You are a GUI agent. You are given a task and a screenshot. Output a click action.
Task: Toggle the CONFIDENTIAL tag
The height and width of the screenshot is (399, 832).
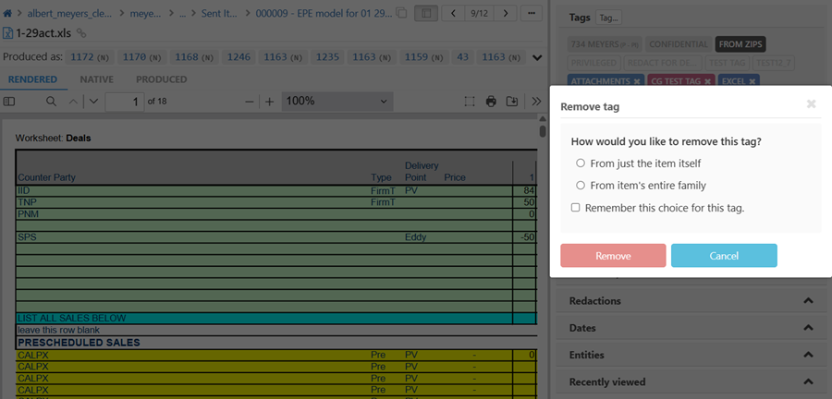pos(679,44)
